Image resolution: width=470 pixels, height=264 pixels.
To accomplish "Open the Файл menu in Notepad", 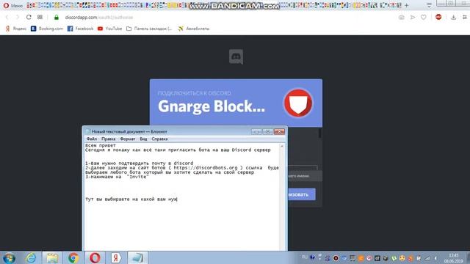I will click(x=92, y=139).
